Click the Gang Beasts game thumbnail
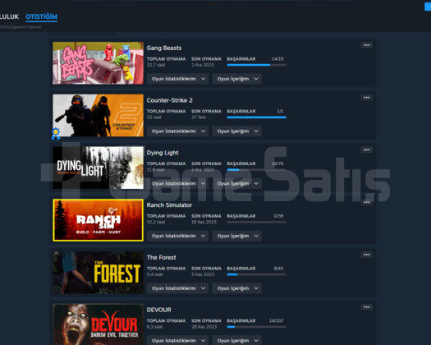The image size is (431, 345). tap(99, 63)
